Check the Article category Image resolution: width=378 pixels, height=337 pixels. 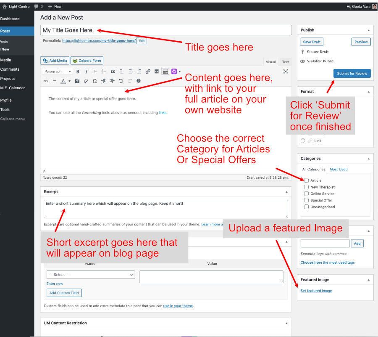click(307, 180)
